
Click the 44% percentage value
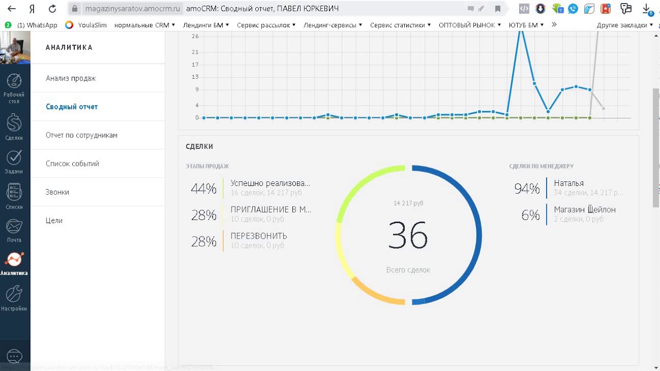point(204,188)
